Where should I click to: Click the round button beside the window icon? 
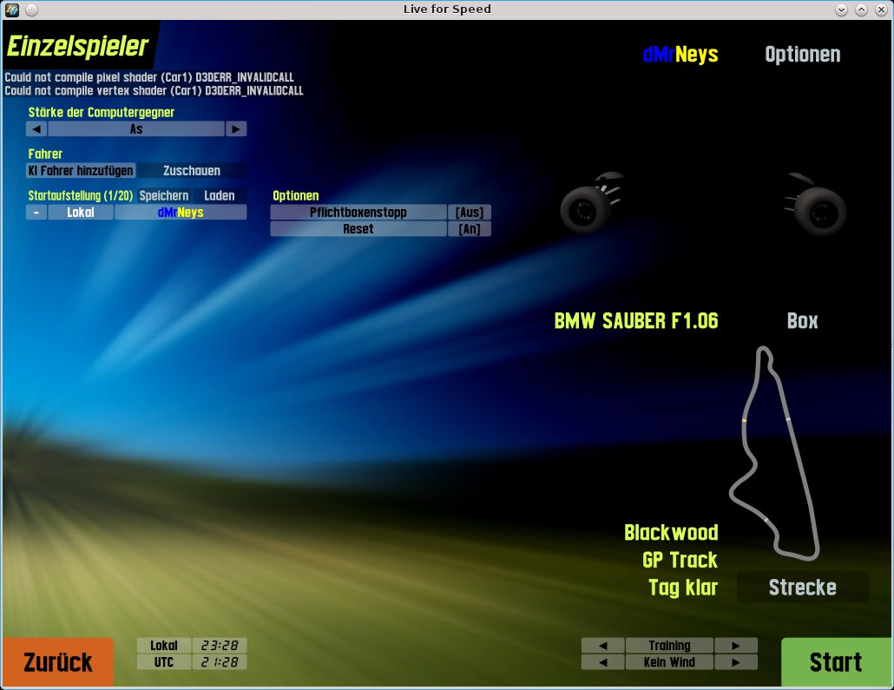(x=32, y=10)
